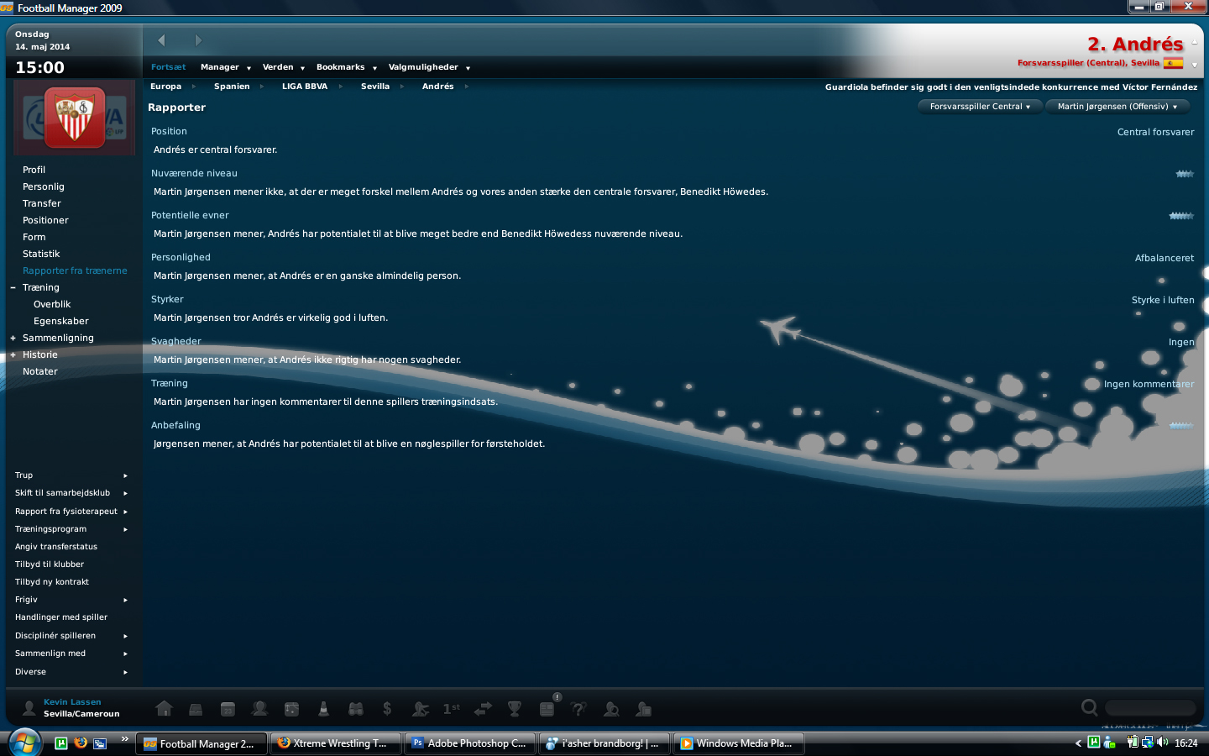
Task: Click Tilbyd ny kontrakt
Action: pos(52,582)
